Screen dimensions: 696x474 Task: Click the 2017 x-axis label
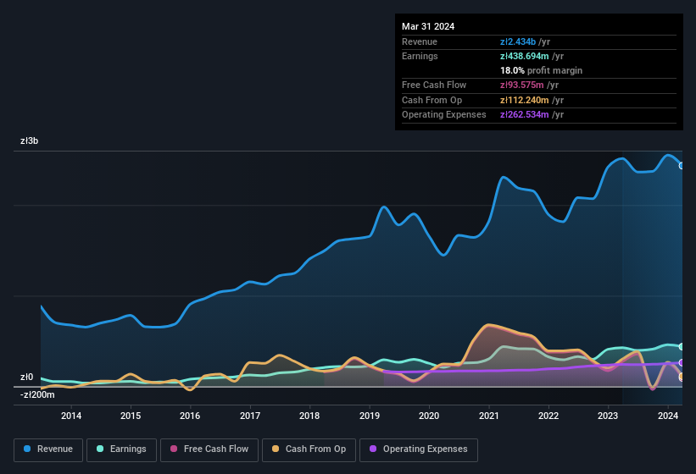click(x=250, y=416)
